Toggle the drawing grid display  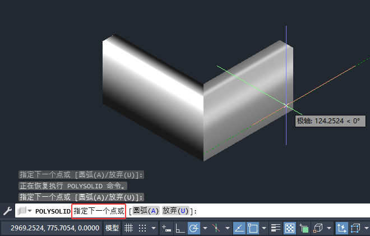click(128, 228)
